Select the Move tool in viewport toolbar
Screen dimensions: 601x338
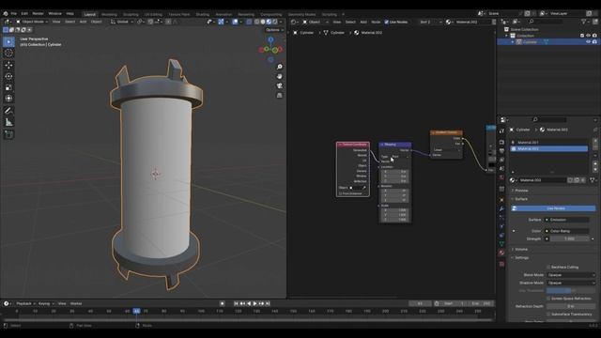(x=8, y=65)
